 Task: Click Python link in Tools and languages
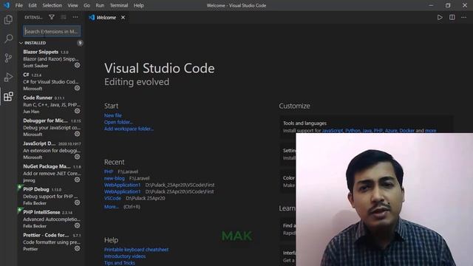(x=353, y=130)
